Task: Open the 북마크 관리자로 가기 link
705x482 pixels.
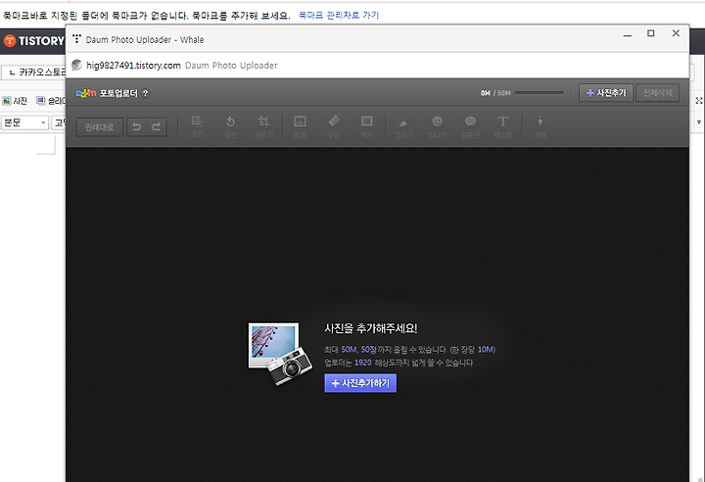Action: click(339, 16)
